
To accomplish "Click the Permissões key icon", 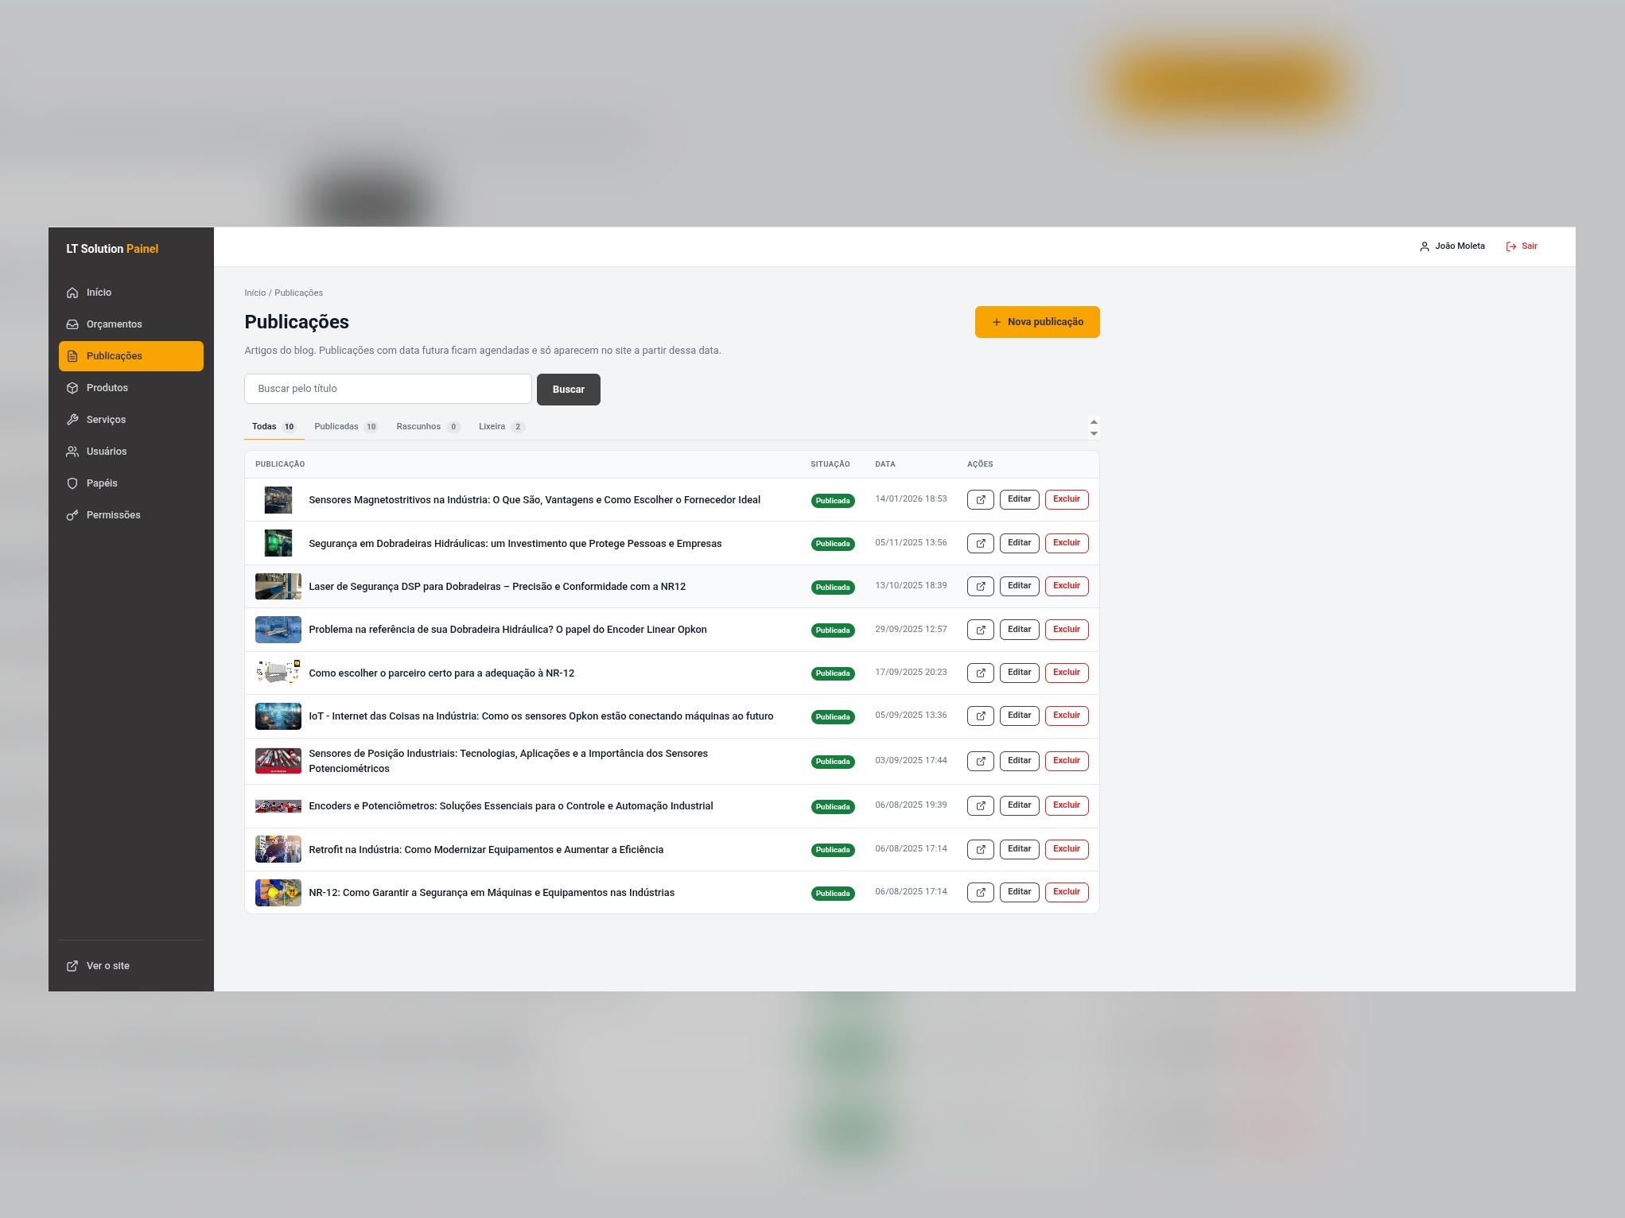I will (x=72, y=515).
